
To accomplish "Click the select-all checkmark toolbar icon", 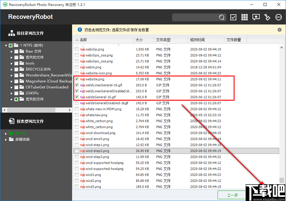I will pos(233,17).
